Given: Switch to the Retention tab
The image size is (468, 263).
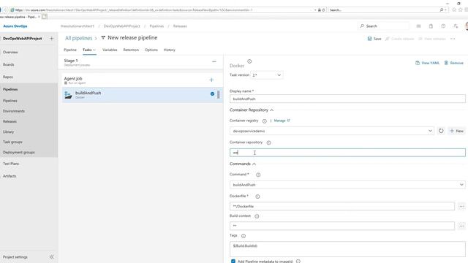Looking at the screenshot, I should 131,50.
